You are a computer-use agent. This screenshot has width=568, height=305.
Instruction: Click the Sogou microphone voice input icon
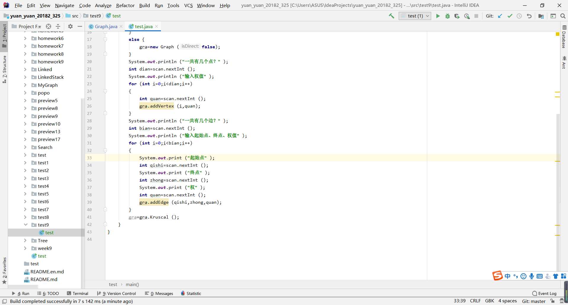click(532, 276)
